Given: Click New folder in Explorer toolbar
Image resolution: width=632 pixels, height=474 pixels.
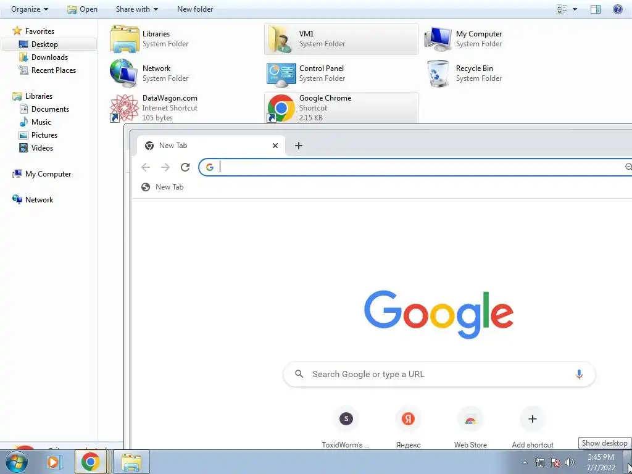Looking at the screenshot, I should pos(195,9).
